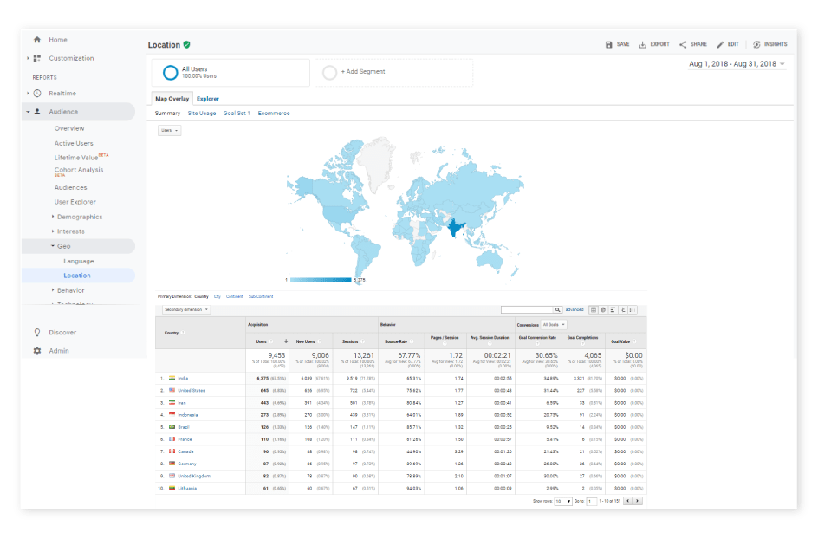Open the Indonesia country link
Viewport: 818px width, 539px height.
[x=188, y=415]
